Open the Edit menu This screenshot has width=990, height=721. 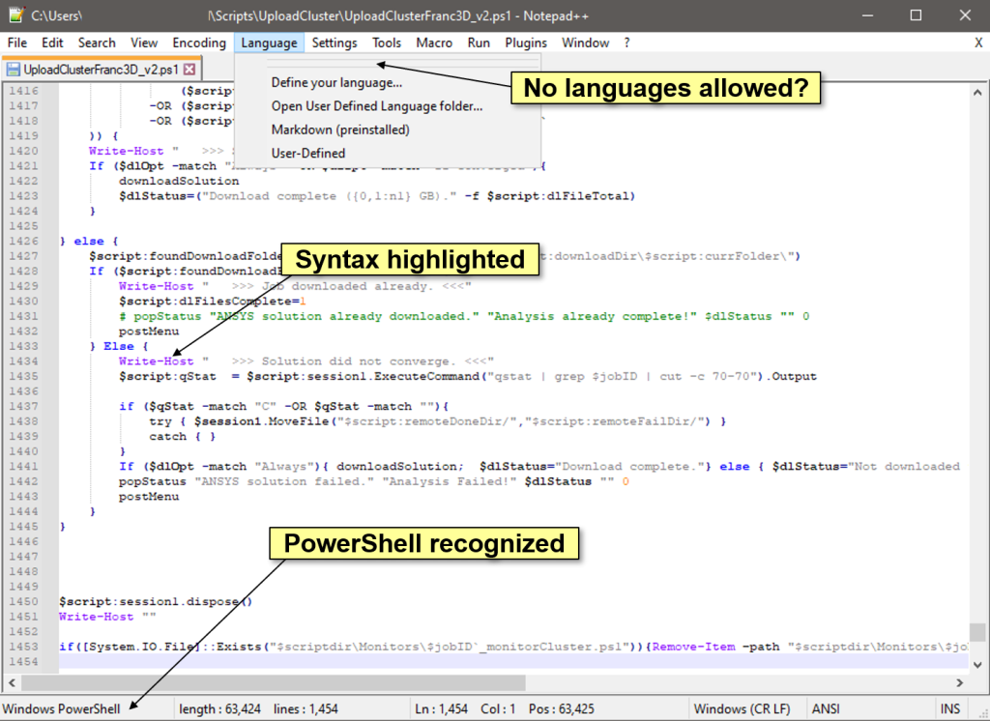click(x=52, y=43)
